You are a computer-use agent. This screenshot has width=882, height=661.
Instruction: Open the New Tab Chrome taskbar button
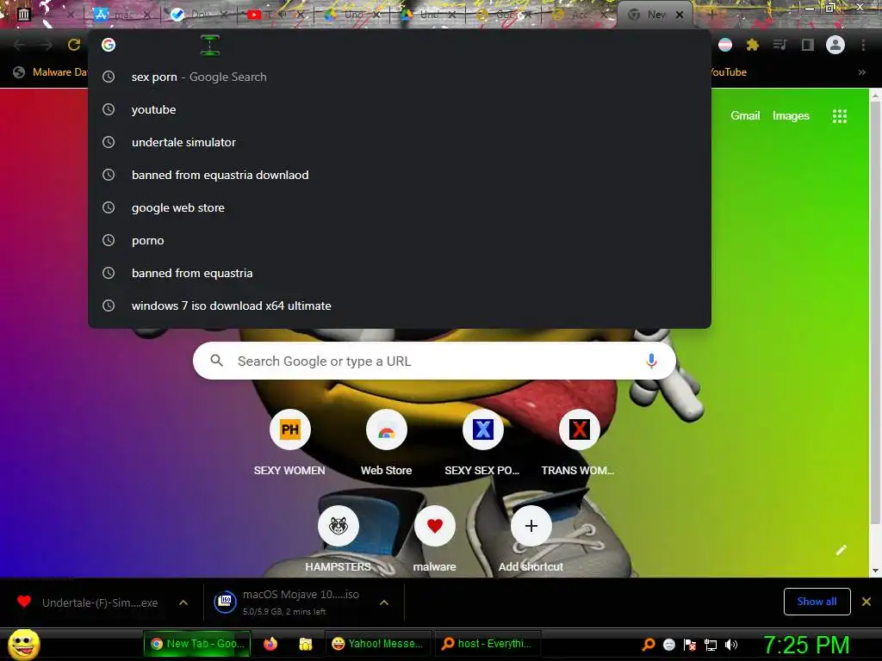(198, 644)
